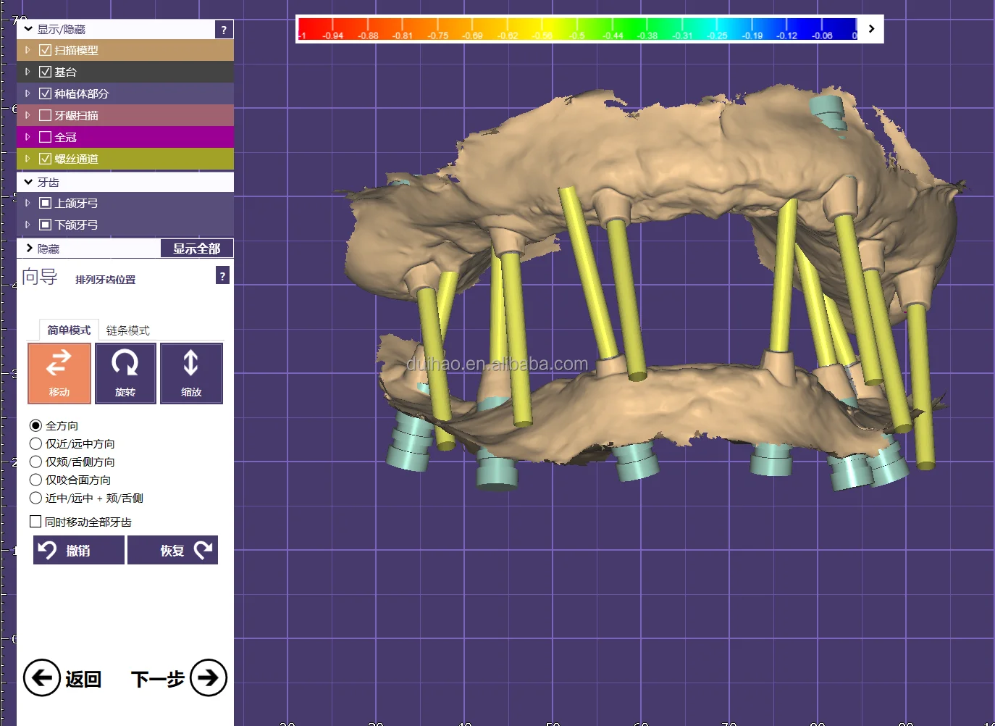Select 仅近/远中方向 radio option

click(x=35, y=443)
